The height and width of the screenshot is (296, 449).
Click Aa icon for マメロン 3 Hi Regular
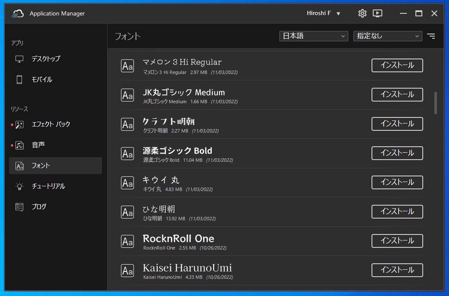127,66
